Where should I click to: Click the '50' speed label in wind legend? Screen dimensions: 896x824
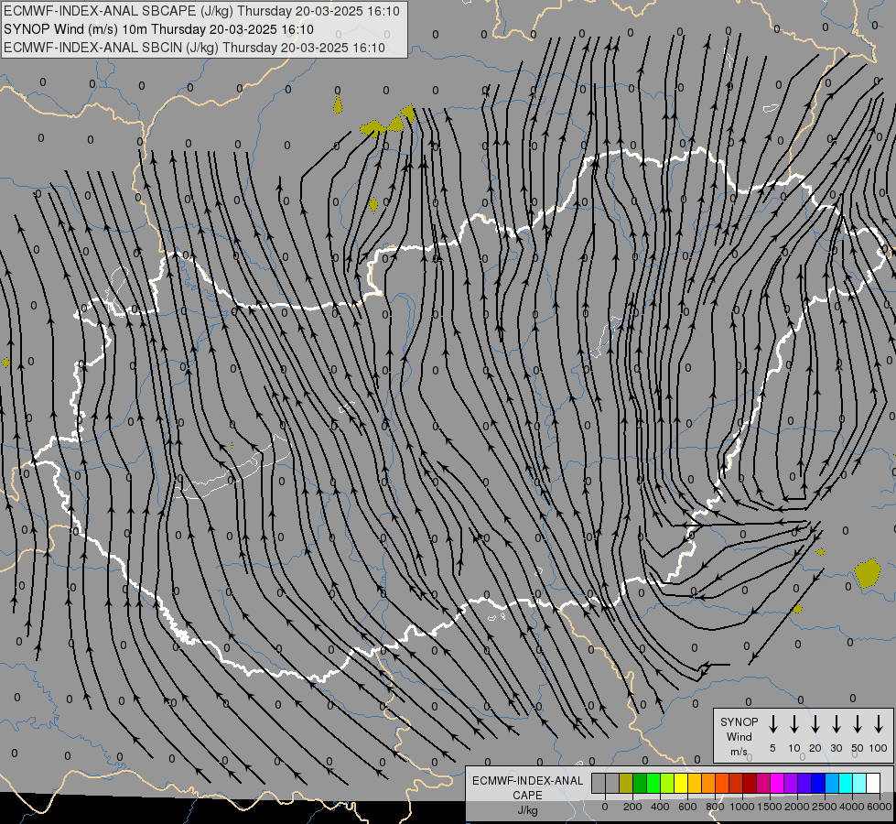(x=858, y=748)
